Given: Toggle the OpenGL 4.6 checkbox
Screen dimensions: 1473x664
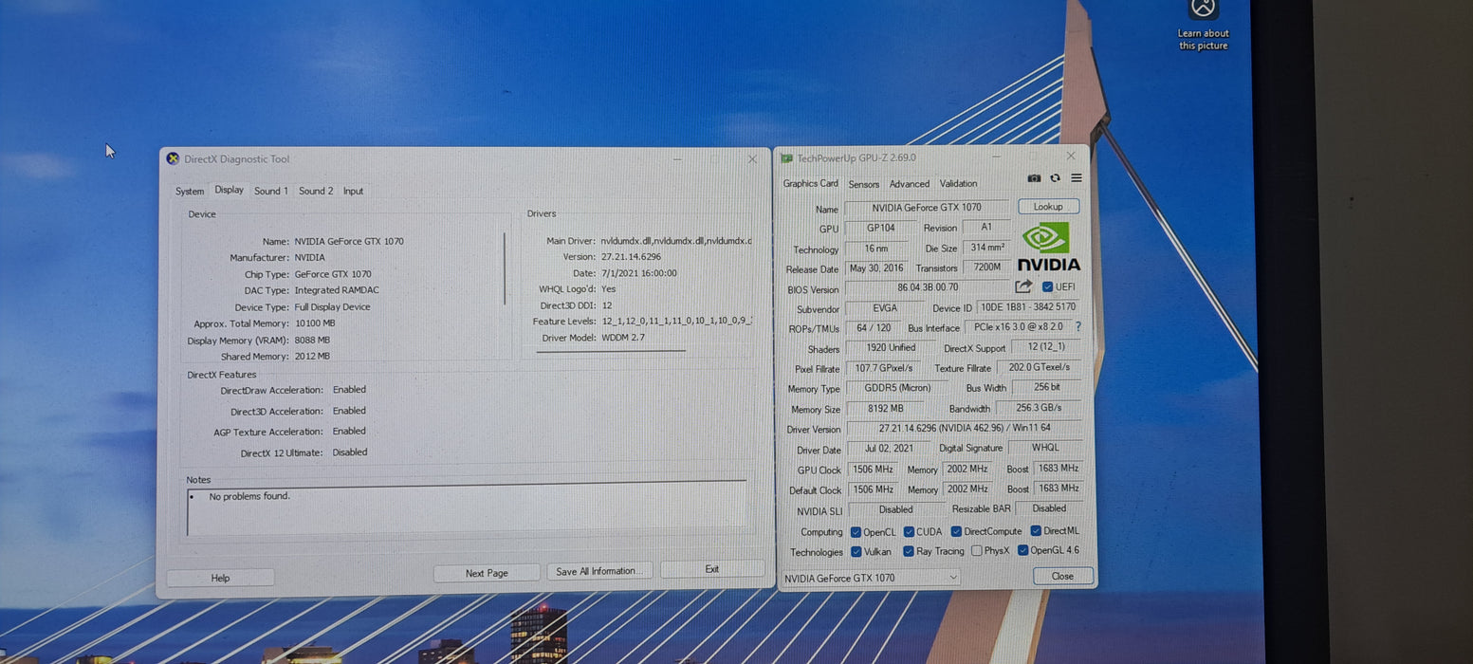Looking at the screenshot, I should 1022,550.
